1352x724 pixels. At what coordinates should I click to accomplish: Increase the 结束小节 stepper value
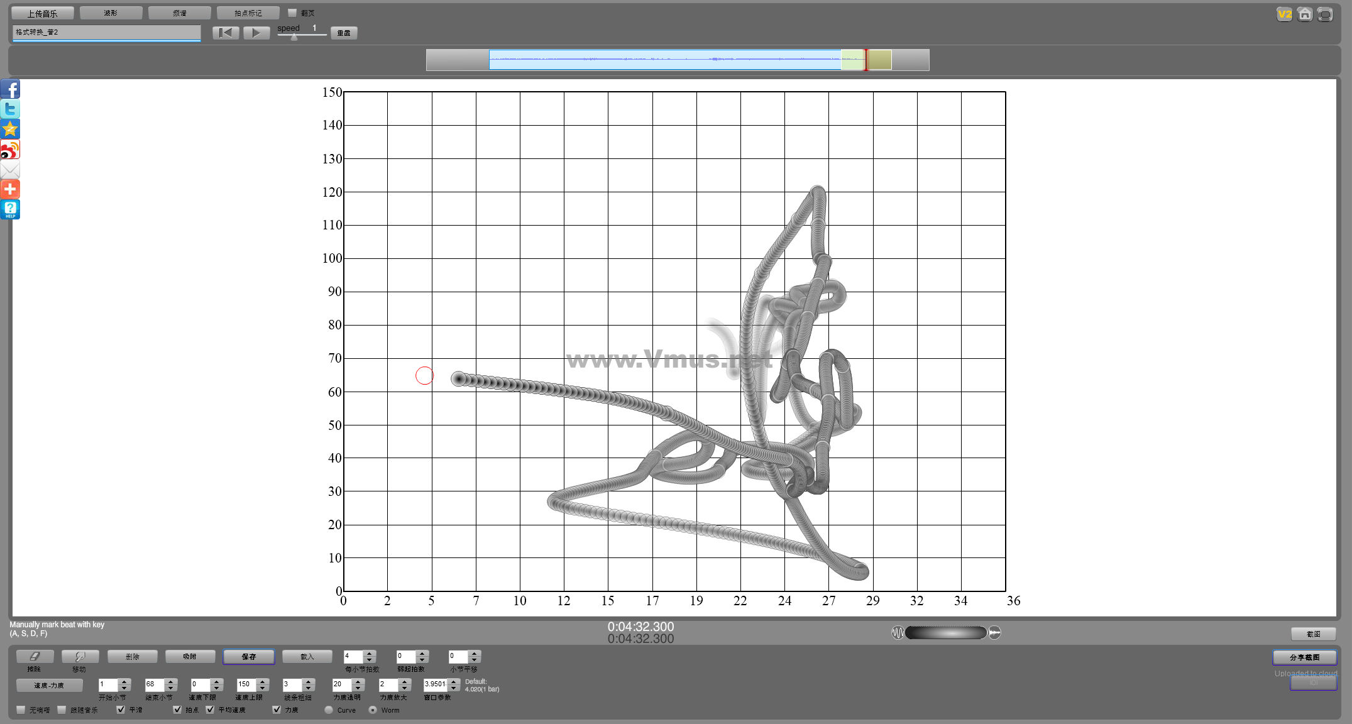171,681
